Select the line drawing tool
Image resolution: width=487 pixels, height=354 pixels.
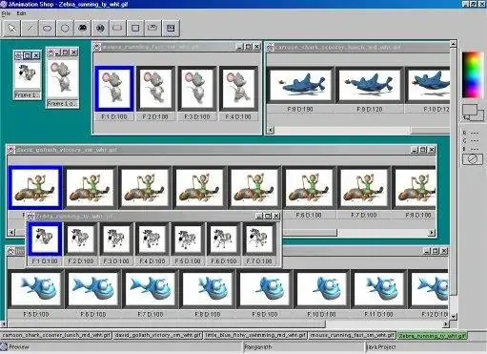pos(30,28)
